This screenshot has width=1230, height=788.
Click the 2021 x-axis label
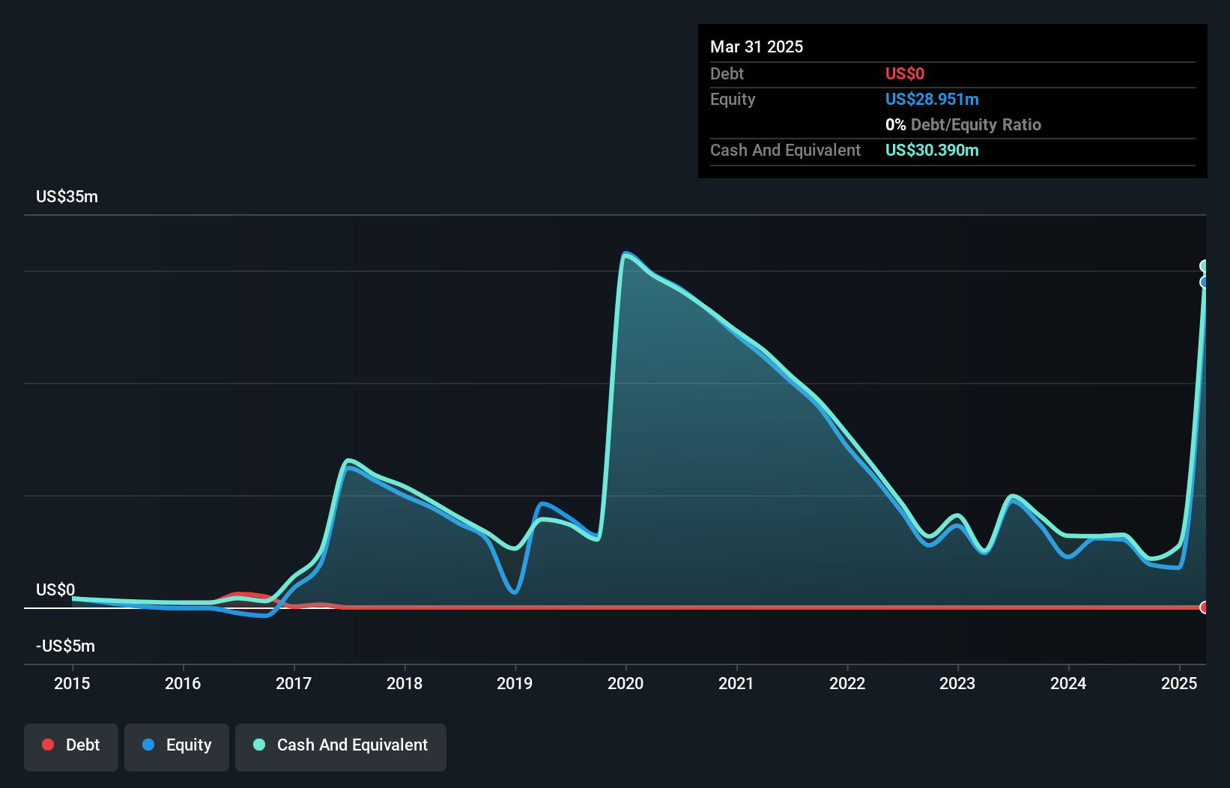click(x=736, y=683)
